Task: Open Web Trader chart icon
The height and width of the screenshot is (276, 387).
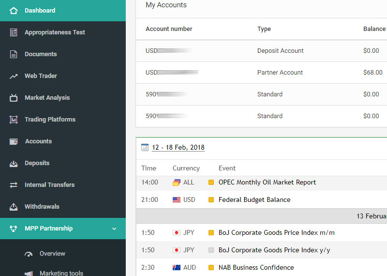Action: click(14, 76)
